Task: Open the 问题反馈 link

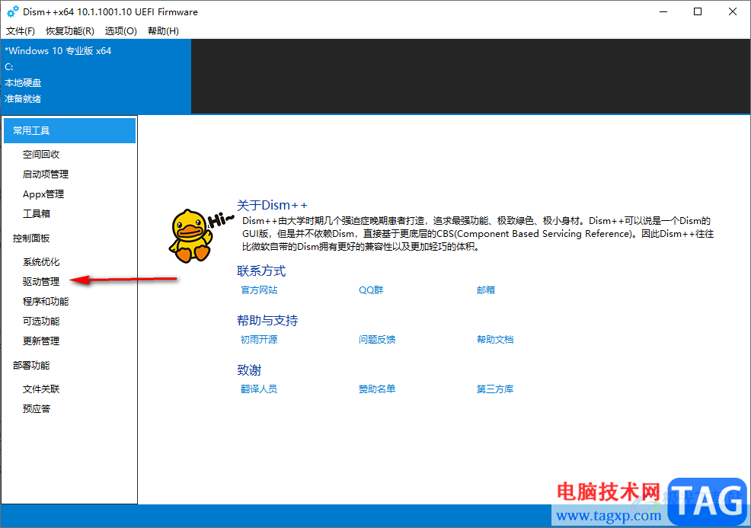Action: pyautogui.click(x=377, y=340)
